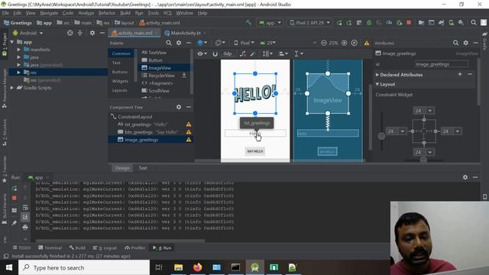Click the Make Project hammer icon
Viewport: 489px width, 275px height.
(248, 22)
